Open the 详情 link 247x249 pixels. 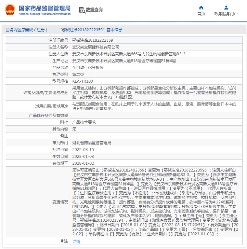click(x=76, y=242)
